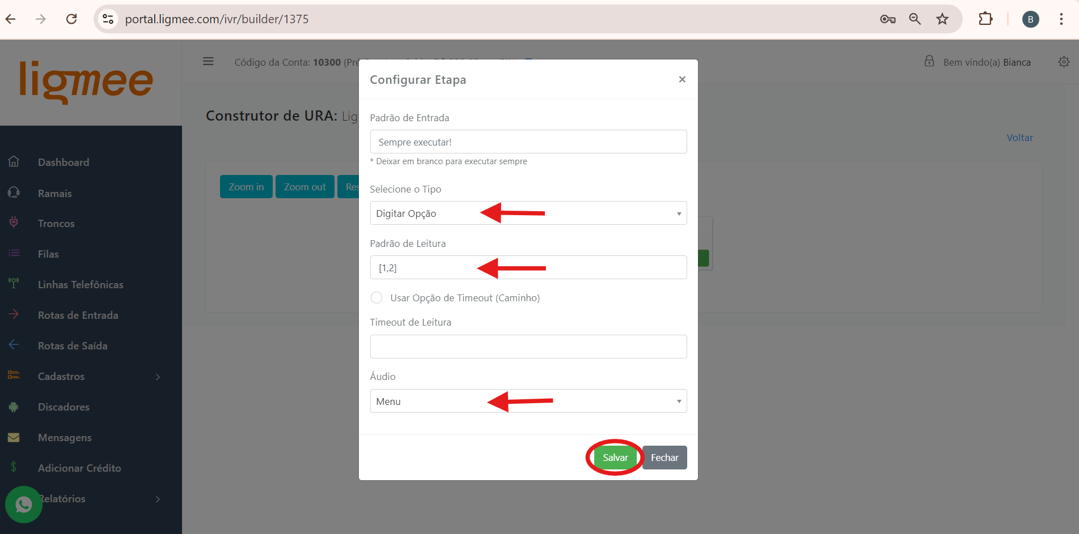The width and height of the screenshot is (1079, 534).
Task: Open Dashboard in the sidebar
Action: point(64,163)
